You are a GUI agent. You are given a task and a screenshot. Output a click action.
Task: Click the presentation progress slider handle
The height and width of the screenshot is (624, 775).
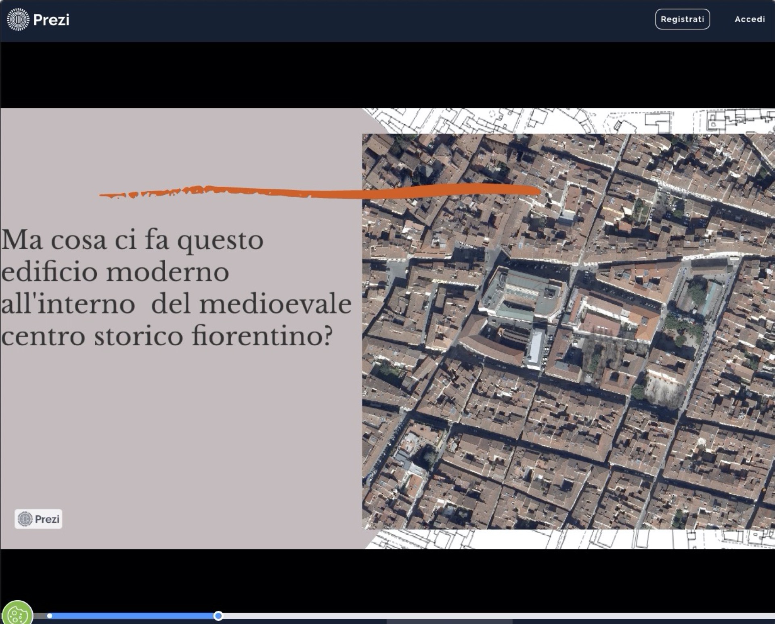[x=218, y=616]
